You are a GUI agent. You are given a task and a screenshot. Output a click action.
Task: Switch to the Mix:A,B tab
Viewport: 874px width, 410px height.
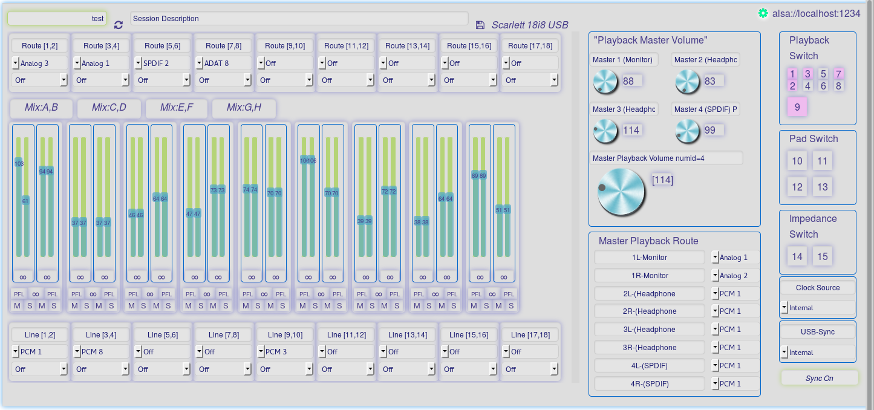click(41, 108)
